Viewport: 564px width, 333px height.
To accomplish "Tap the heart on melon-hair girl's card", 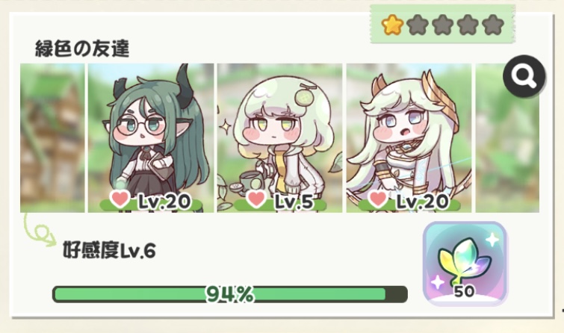I will point(256,199).
